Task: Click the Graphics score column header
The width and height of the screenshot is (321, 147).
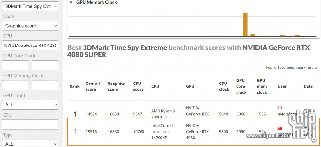Action: 117,86
